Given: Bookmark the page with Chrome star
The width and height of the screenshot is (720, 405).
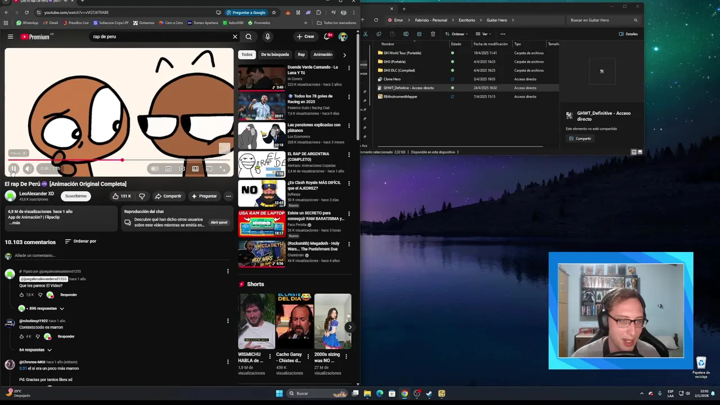Looking at the screenshot, I should point(274,12).
